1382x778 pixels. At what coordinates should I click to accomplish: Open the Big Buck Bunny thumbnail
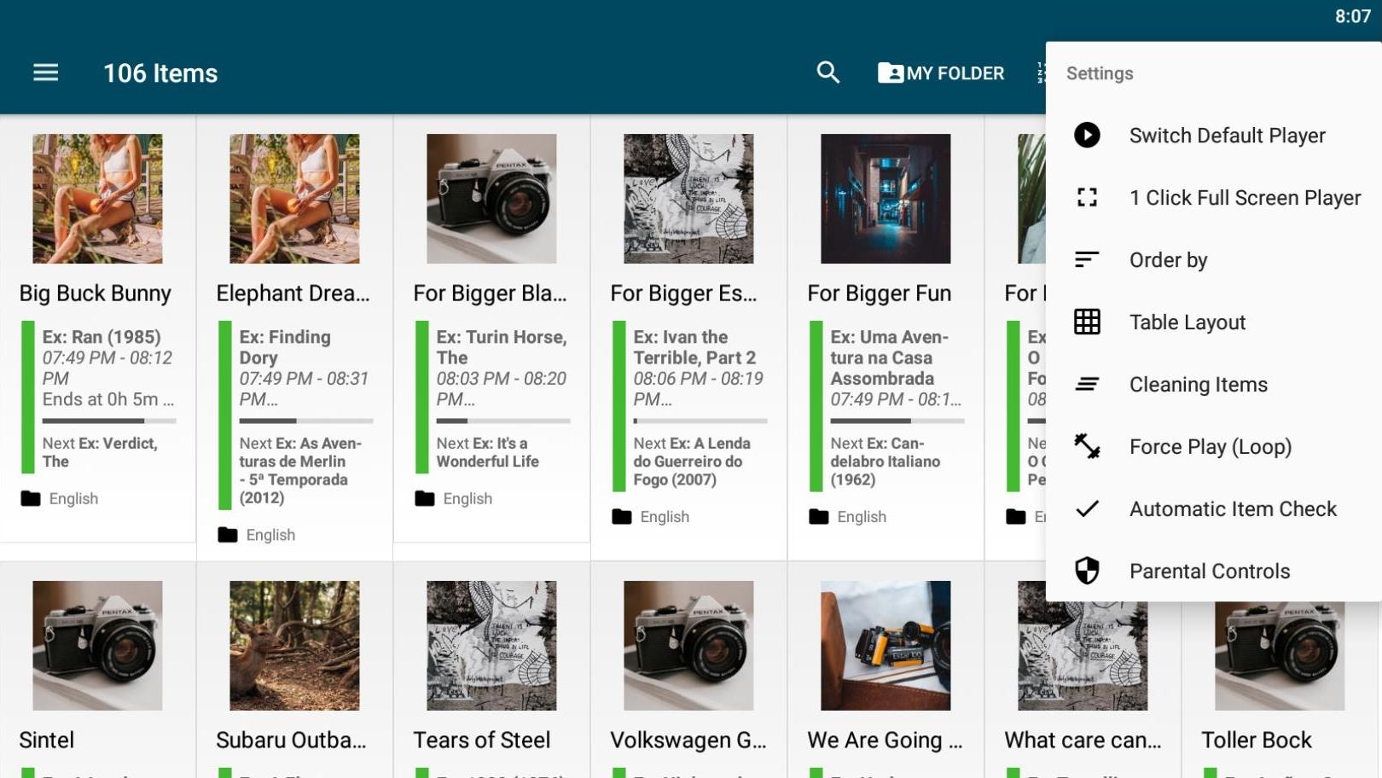[97, 198]
